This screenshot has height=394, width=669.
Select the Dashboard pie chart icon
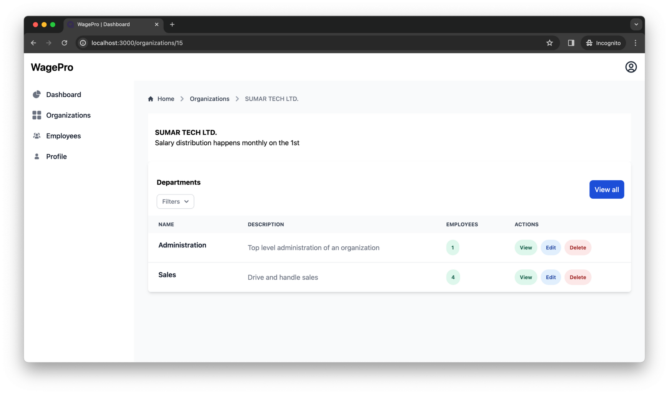pos(37,94)
